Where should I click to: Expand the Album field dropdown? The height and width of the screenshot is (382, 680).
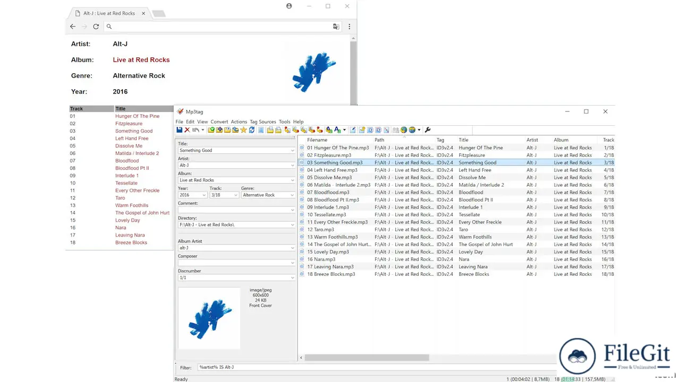[x=292, y=180]
